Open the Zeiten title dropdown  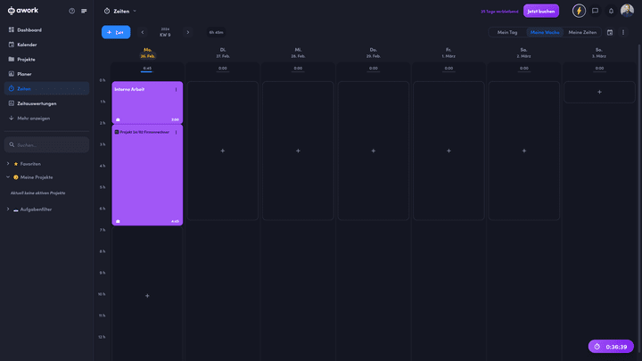click(135, 11)
